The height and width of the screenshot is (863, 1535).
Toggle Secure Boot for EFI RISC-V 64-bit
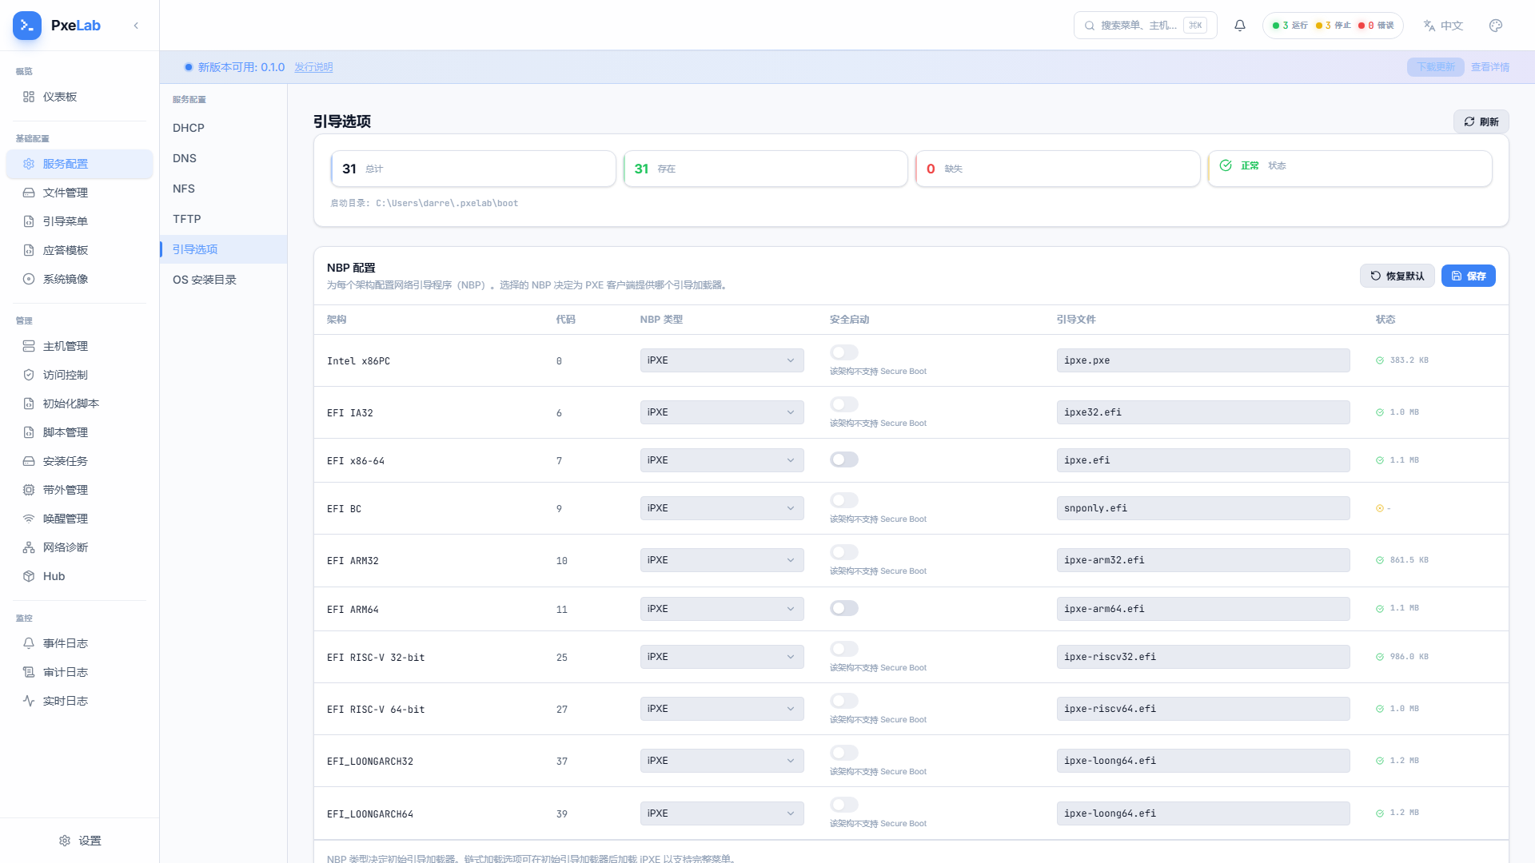[844, 701]
